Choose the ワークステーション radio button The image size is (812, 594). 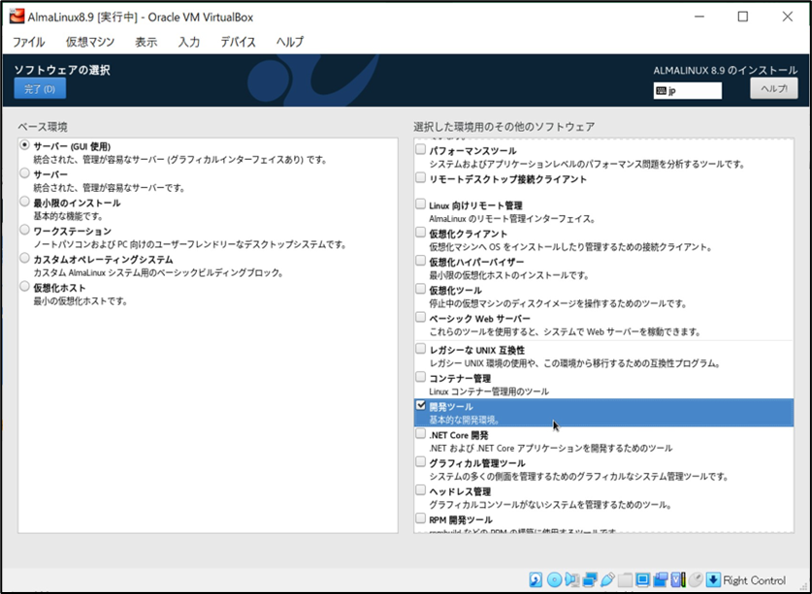point(25,230)
